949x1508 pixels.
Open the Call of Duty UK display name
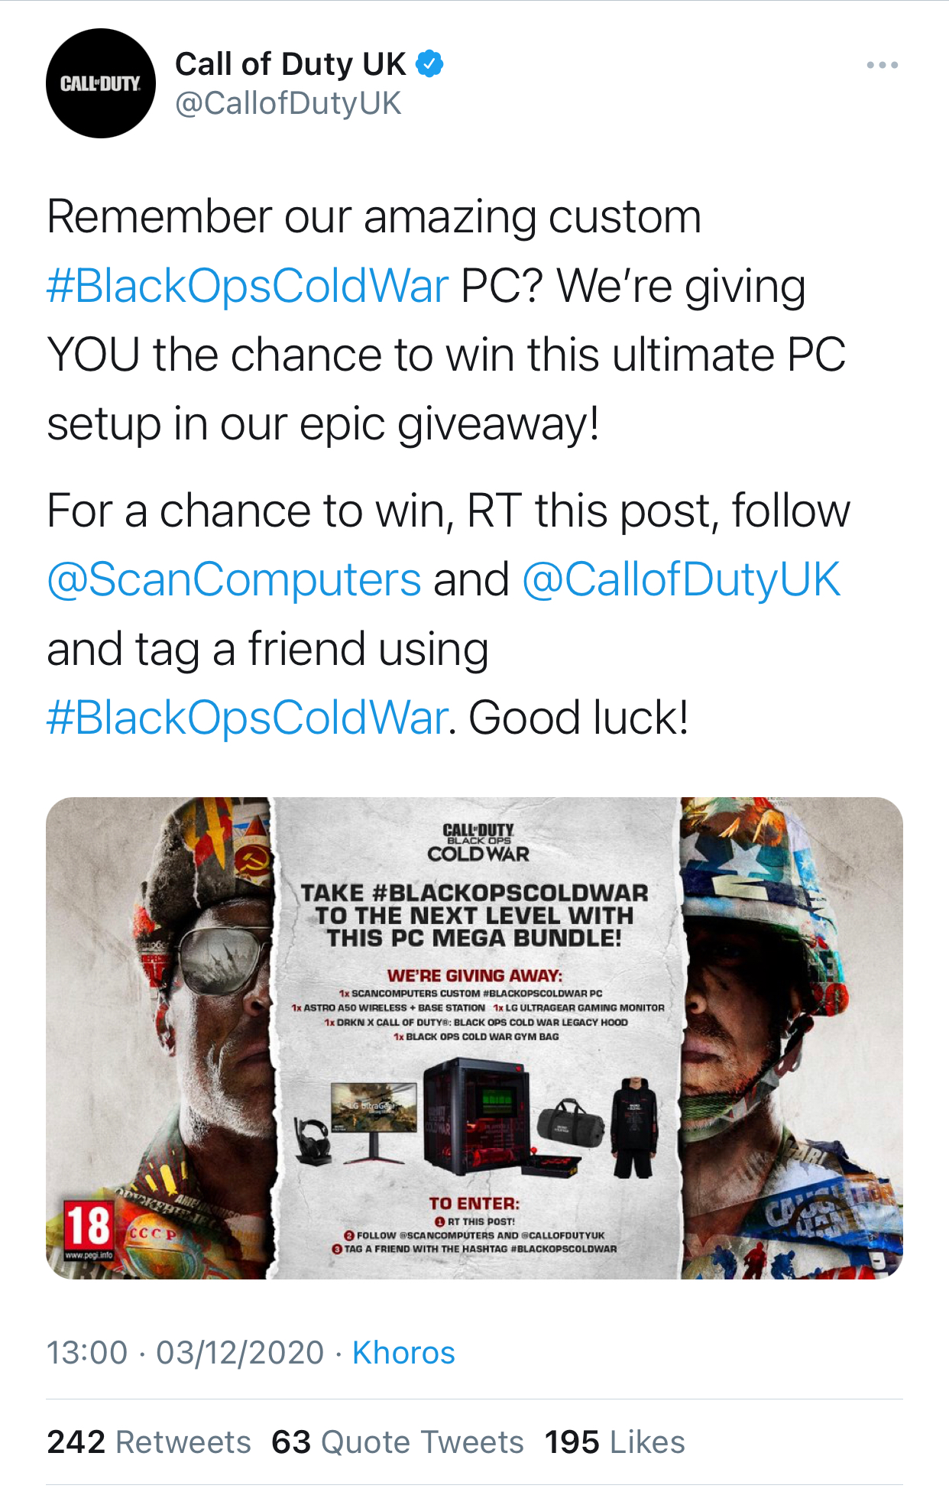coord(290,64)
